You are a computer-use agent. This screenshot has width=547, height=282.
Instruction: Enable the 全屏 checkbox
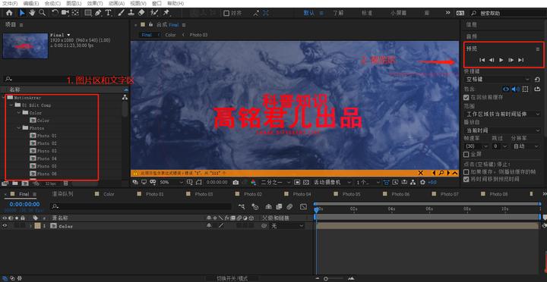point(466,154)
